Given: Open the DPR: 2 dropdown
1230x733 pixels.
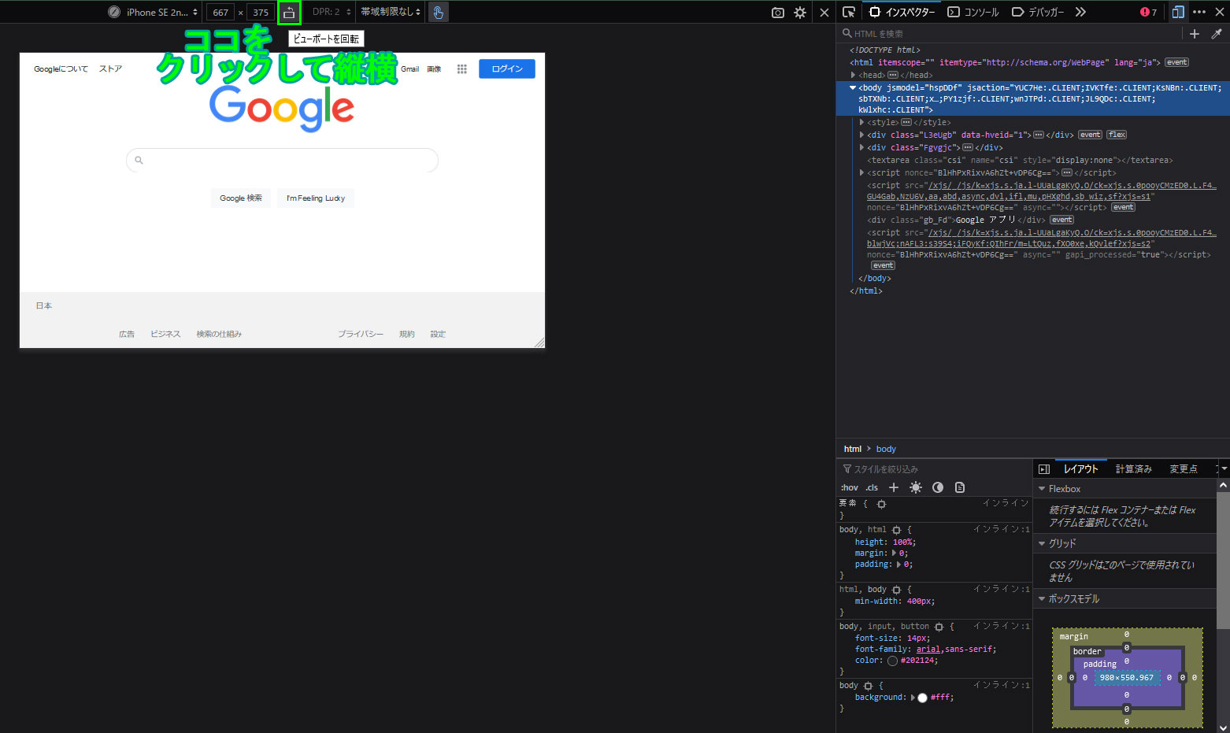Looking at the screenshot, I should 332,12.
